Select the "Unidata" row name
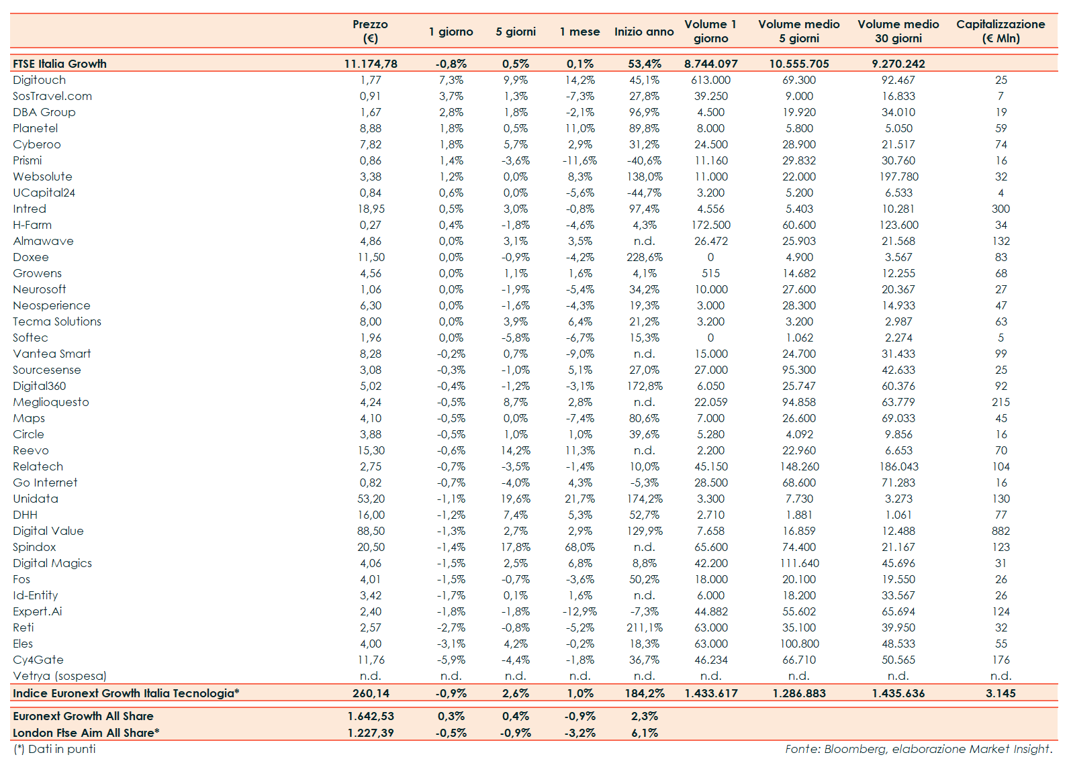 (36, 499)
